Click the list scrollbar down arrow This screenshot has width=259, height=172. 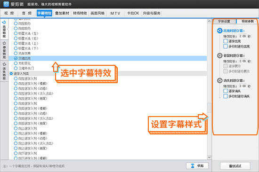(209, 157)
